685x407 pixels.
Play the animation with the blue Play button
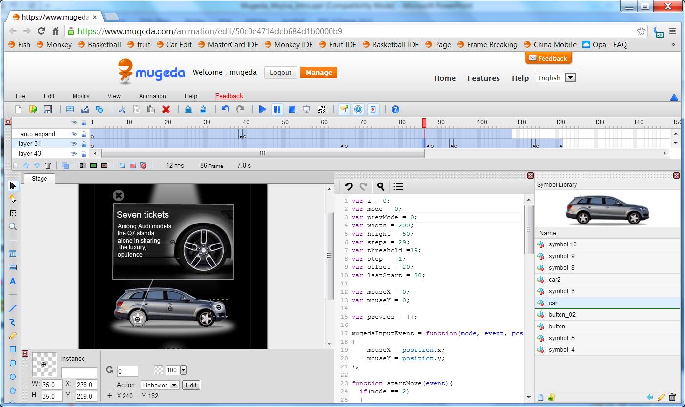[262, 109]
